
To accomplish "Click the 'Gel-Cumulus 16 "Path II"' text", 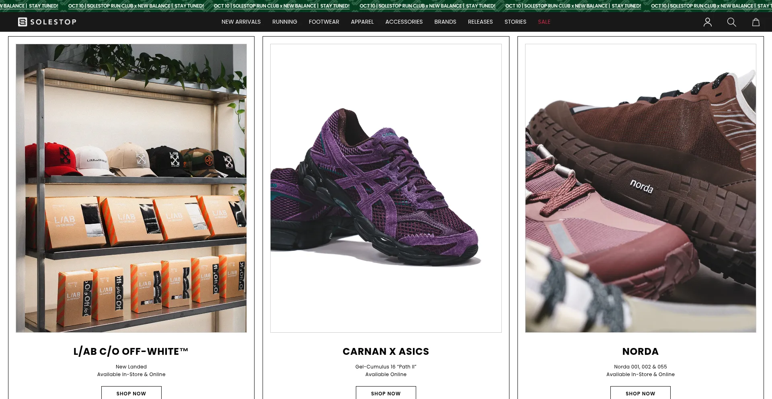I will (x=386, y=366).
